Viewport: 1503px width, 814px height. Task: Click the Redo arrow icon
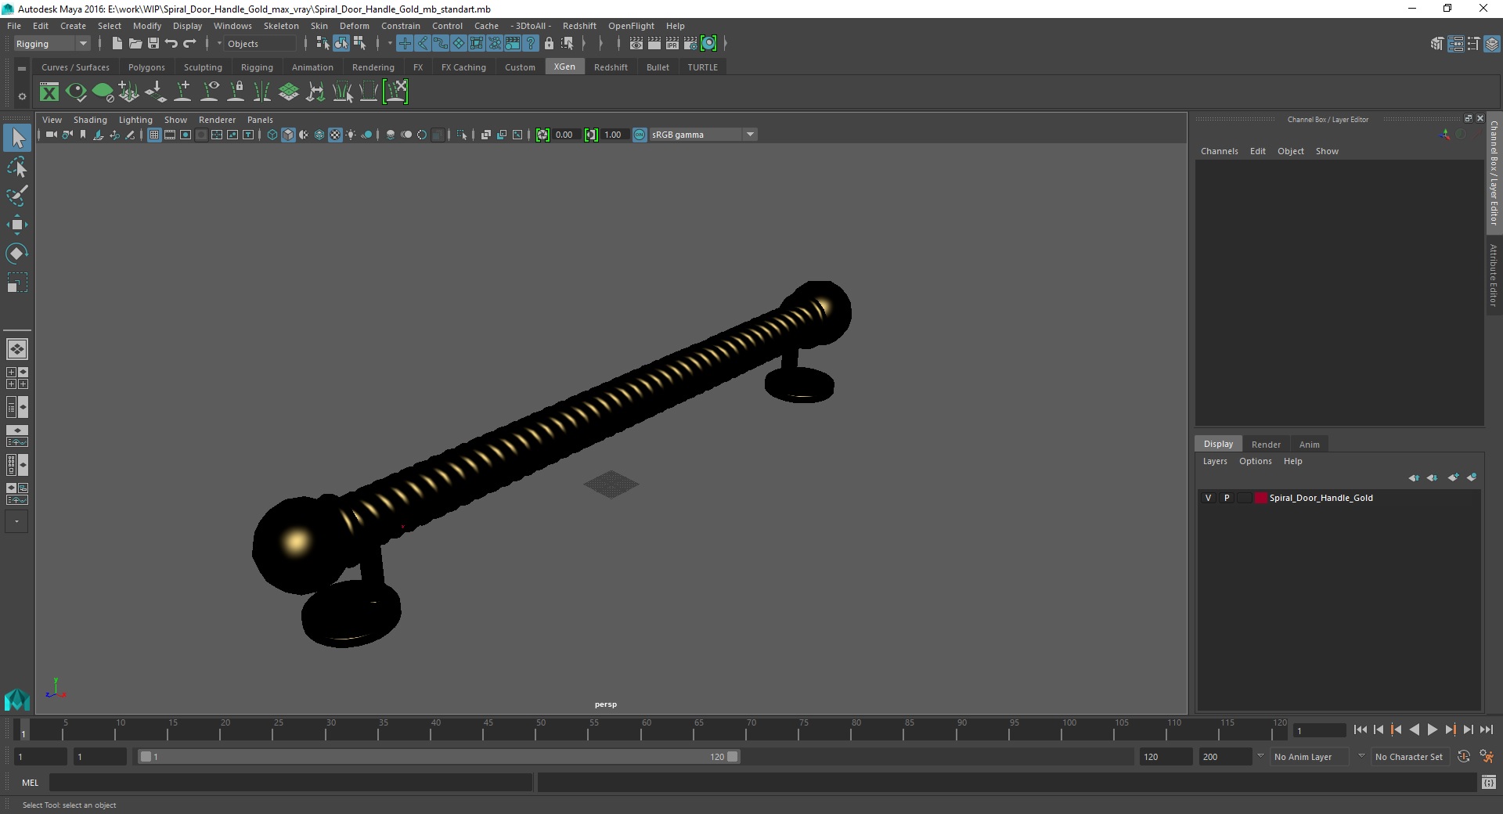pos(189,44)
